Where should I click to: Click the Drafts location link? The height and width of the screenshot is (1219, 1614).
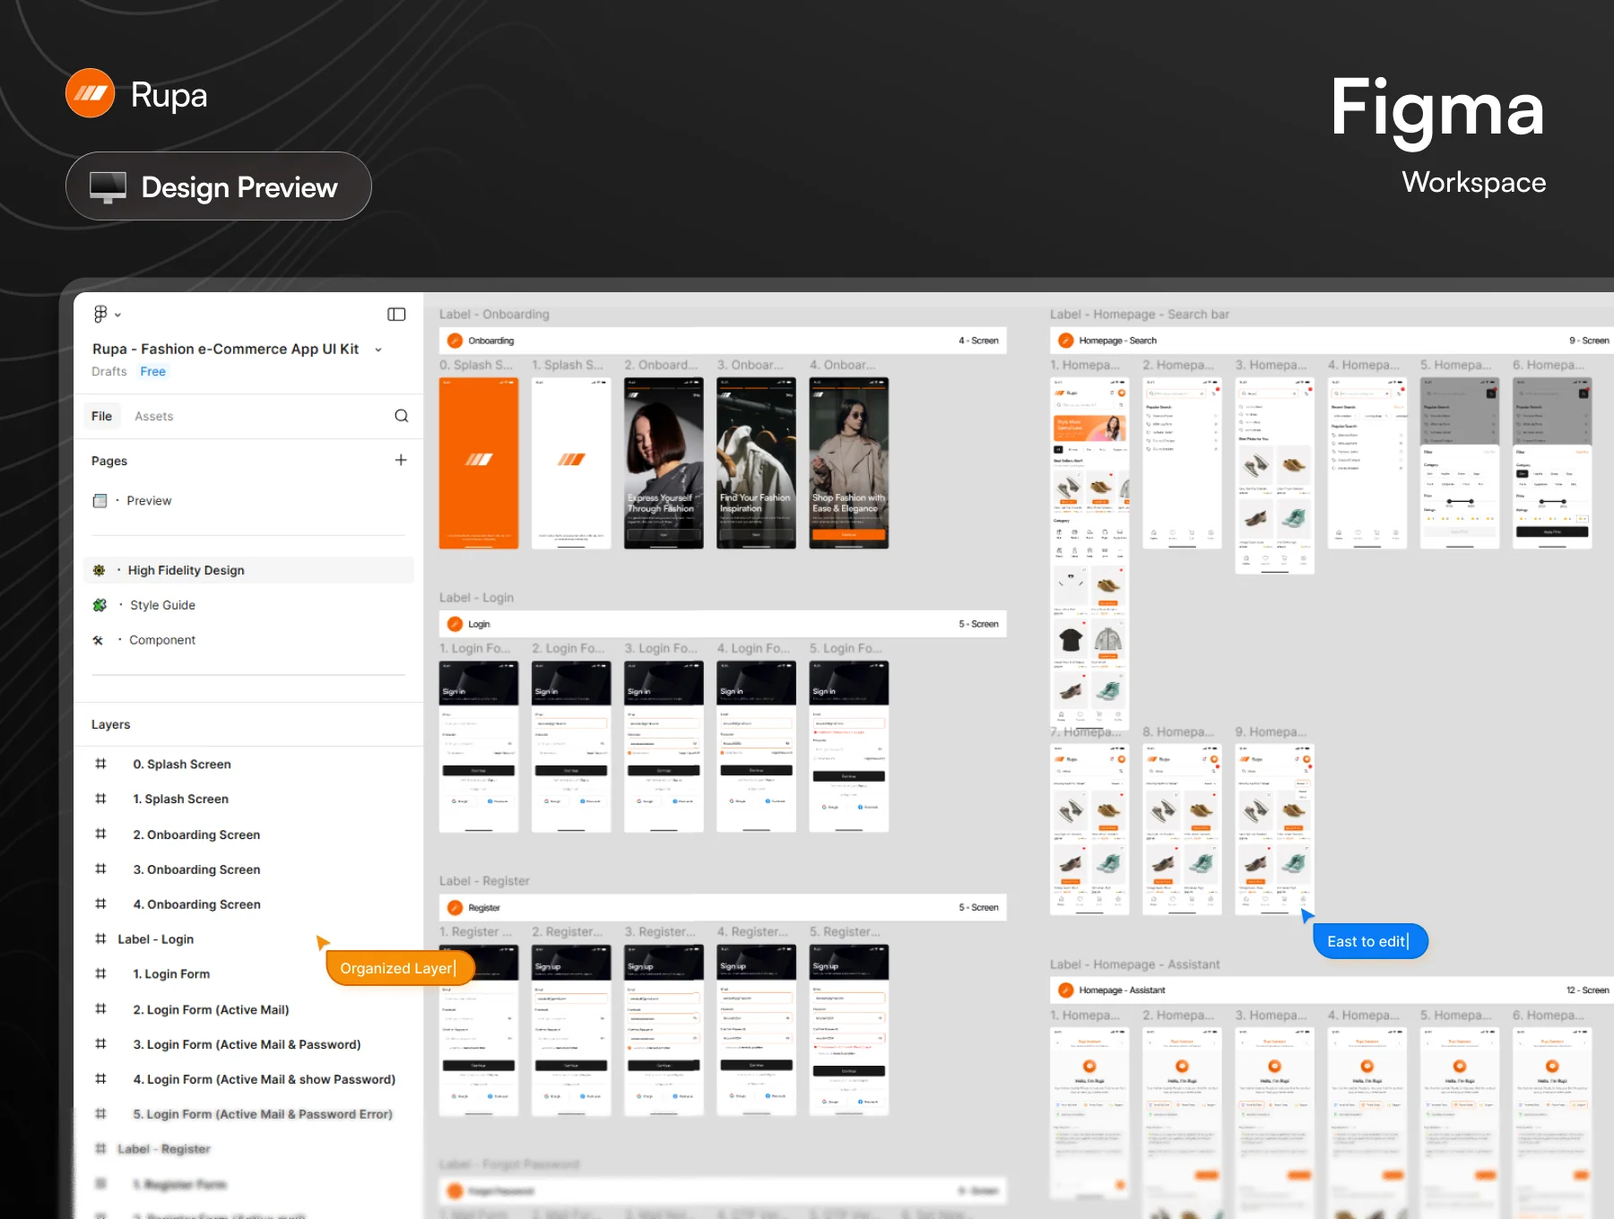[x=109, y=371]
